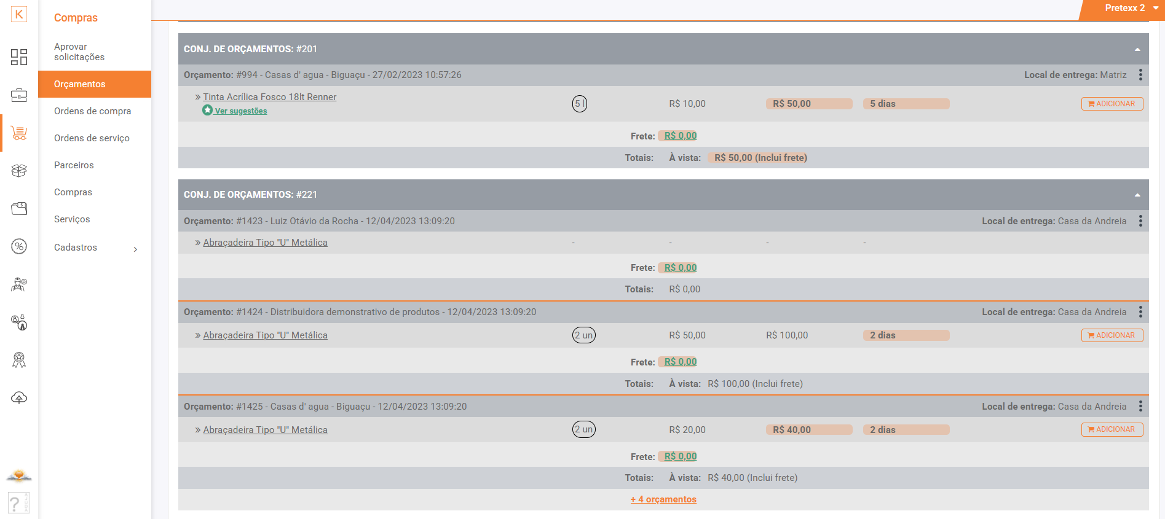Viewport: 1165px width, 519px height.
Task: Click Adicionar for Tinta Acrílica Fosco
Action: 1112,104
